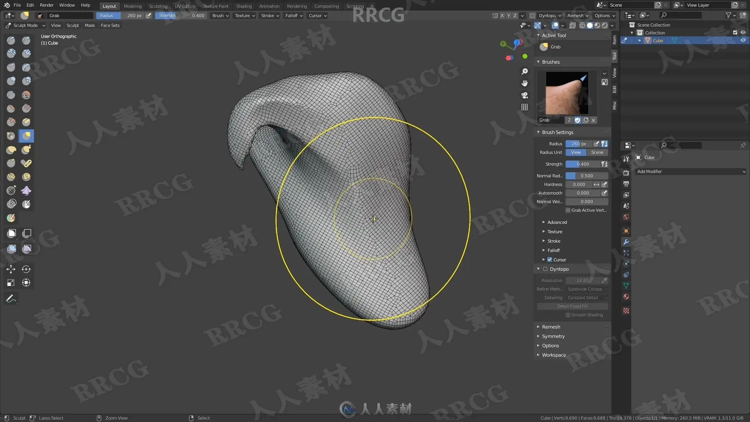Click the Falloff header button
The height and width of the screenshot is (422, 750).
pyautogui.click(x=294, y=16)
